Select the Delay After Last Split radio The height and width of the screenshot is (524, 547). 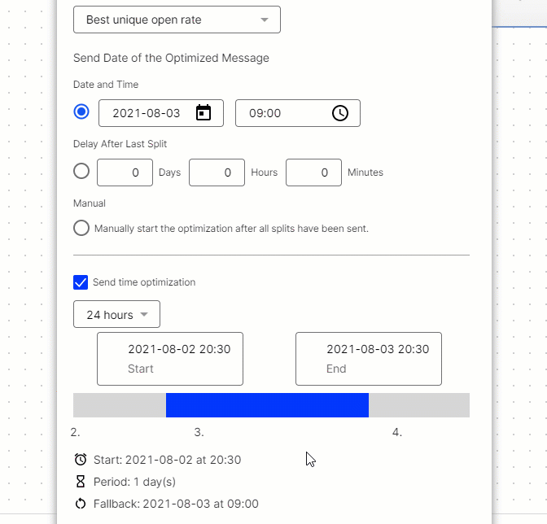coord(81,172)
